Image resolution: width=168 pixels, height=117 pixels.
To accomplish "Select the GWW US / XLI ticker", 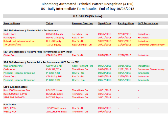I will [54, 66].
